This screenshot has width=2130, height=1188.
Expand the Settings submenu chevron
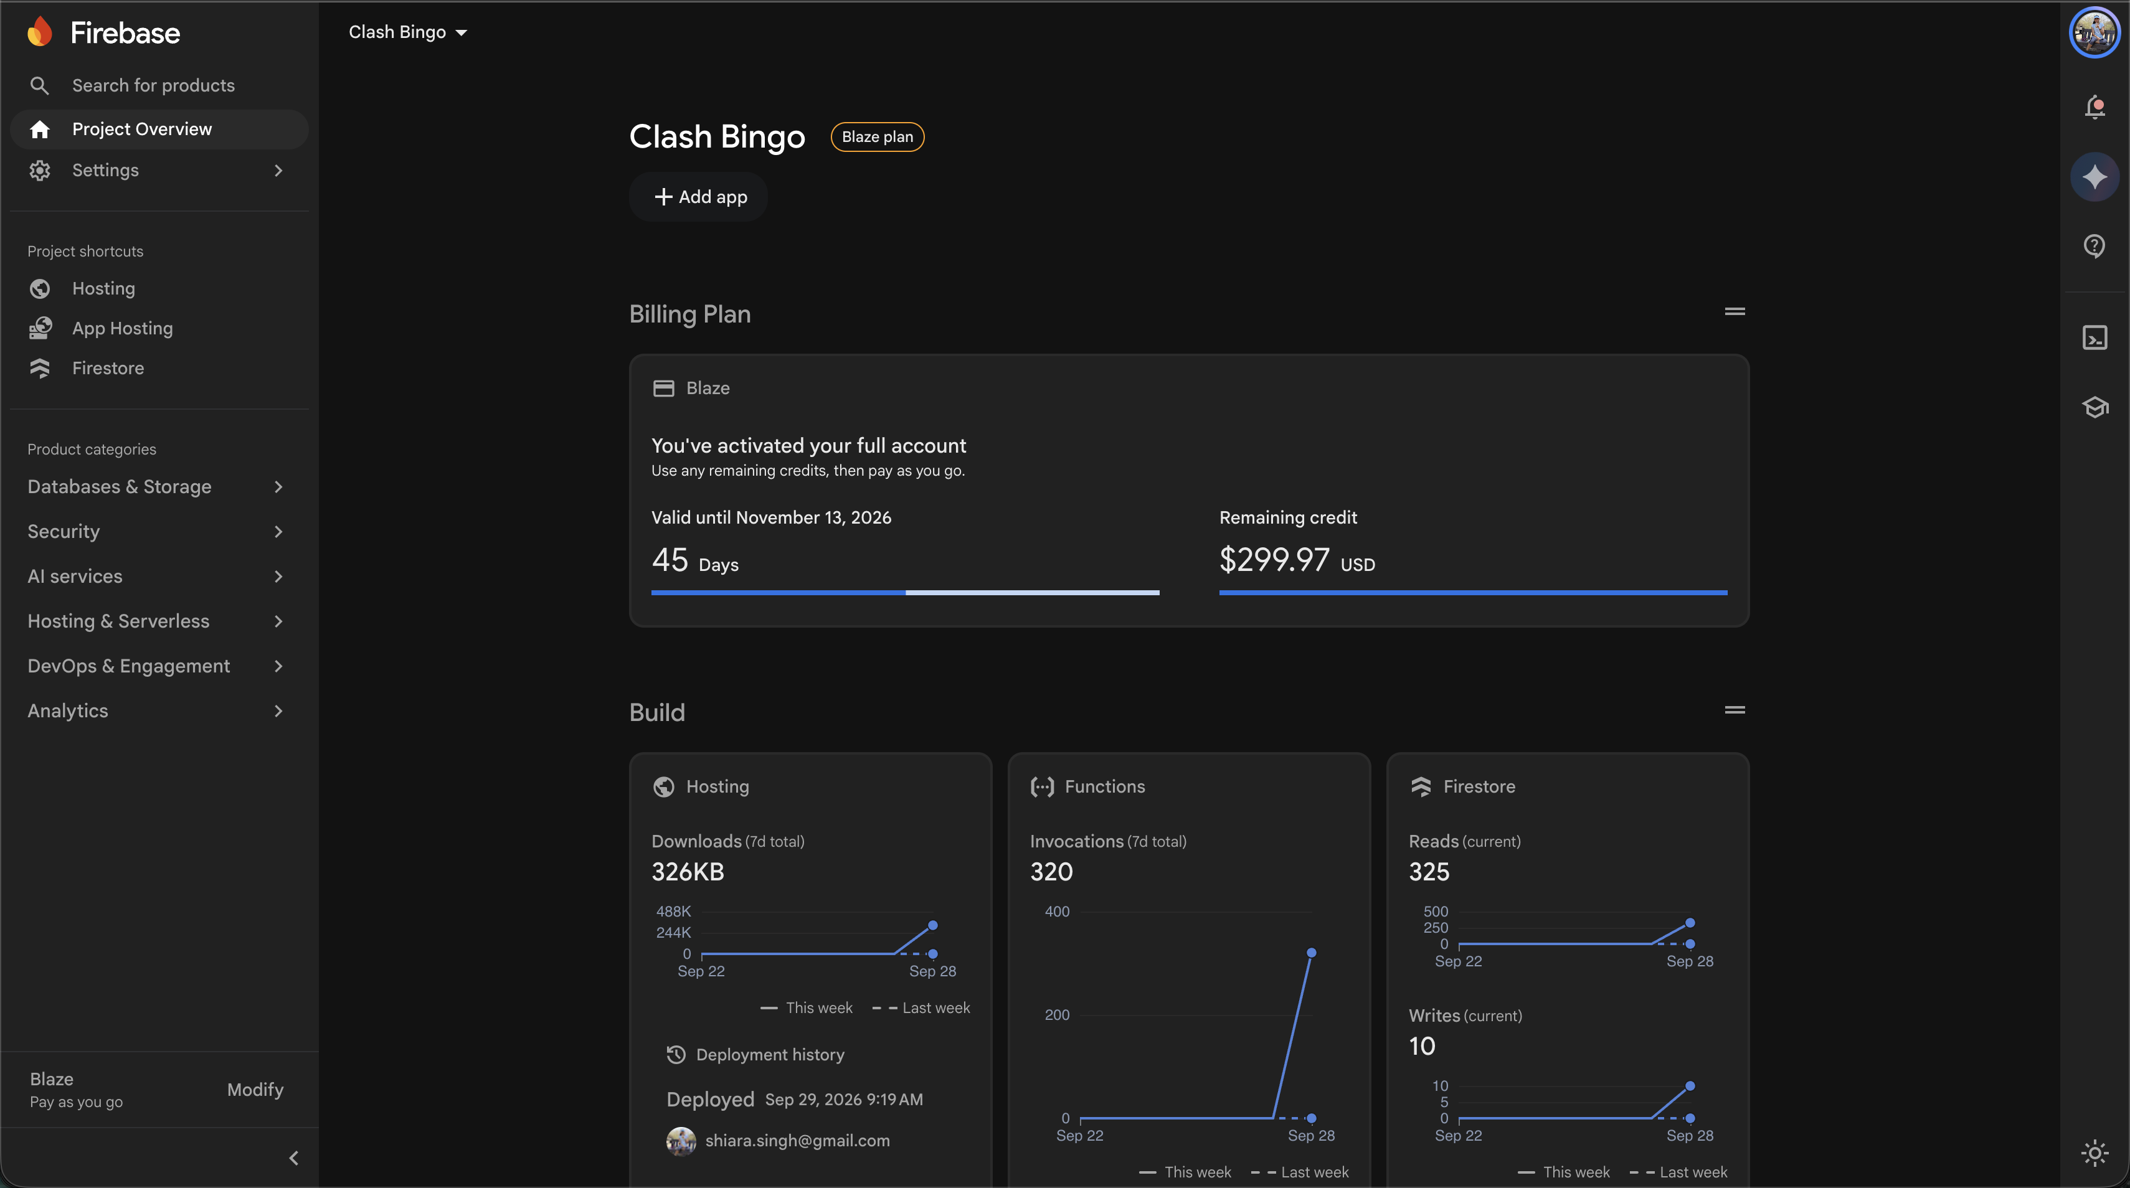tap(278, 171)
